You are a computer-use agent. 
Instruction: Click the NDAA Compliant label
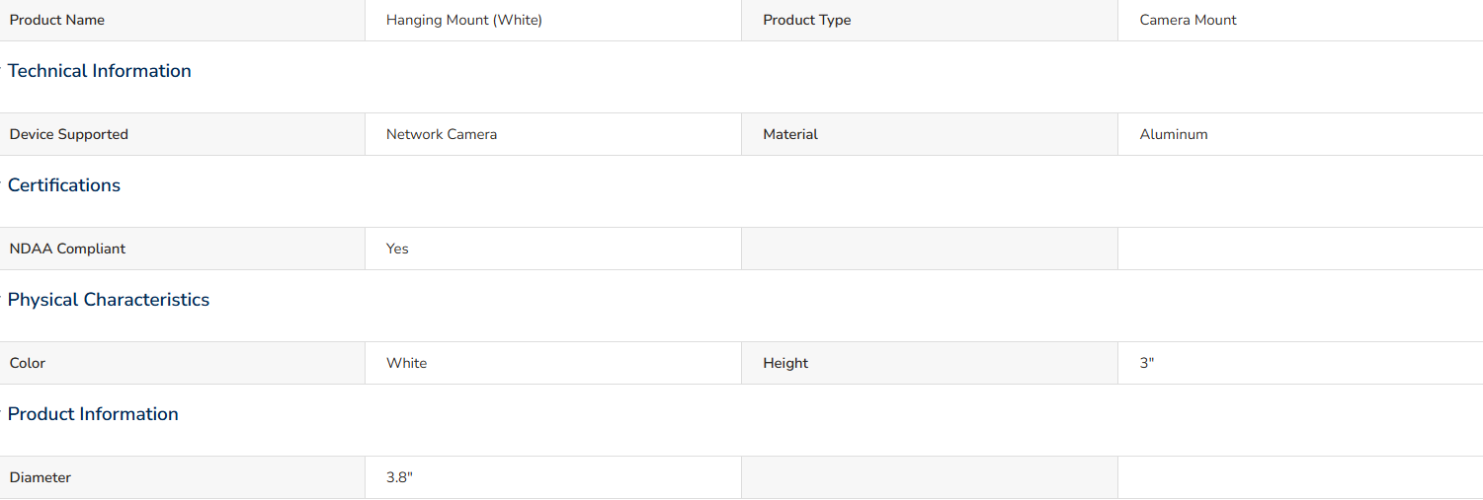[x=68, y=249]
